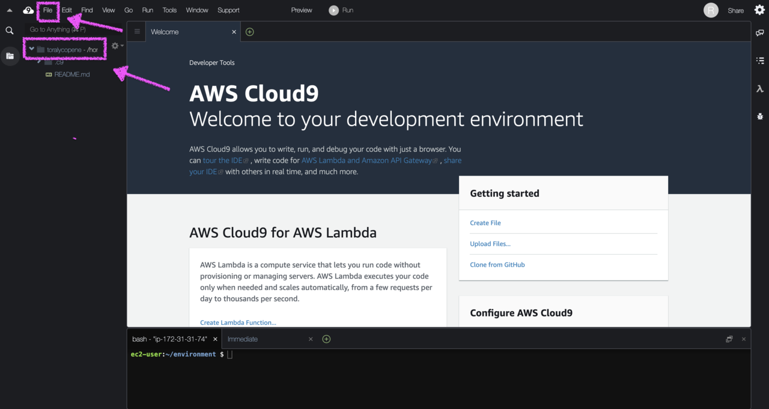Open the Debugger bug icon
Screen dimensions: 769x409
pyautogui.click(x=760, y=116)
